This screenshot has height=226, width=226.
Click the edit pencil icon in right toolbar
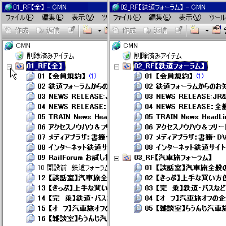(179, 30)
